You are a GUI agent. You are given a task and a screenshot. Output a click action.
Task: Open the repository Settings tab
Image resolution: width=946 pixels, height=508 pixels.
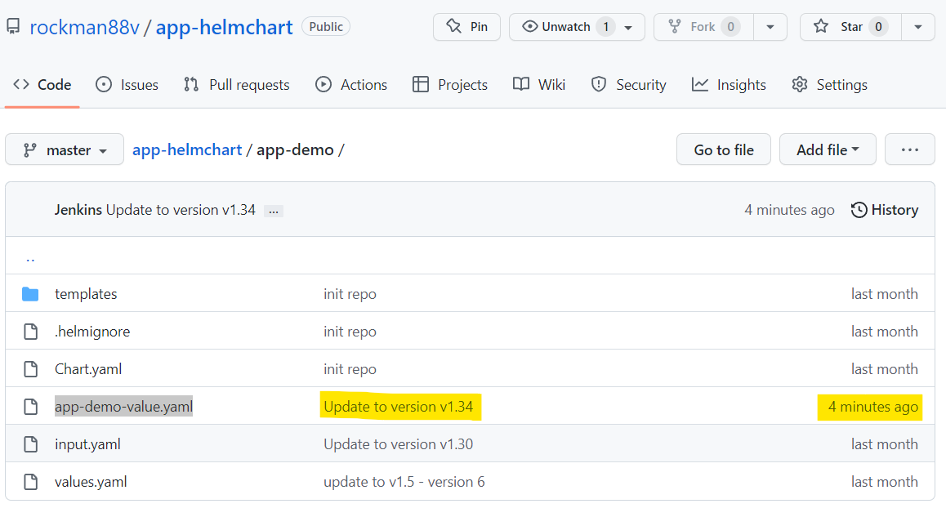tap(829, 85)
